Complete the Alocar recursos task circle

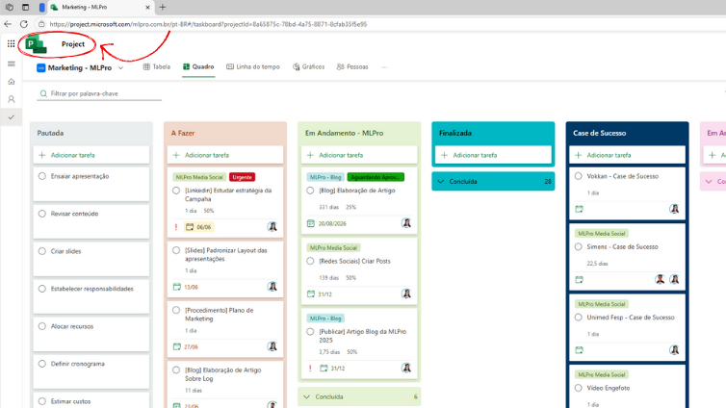[42, 326]
